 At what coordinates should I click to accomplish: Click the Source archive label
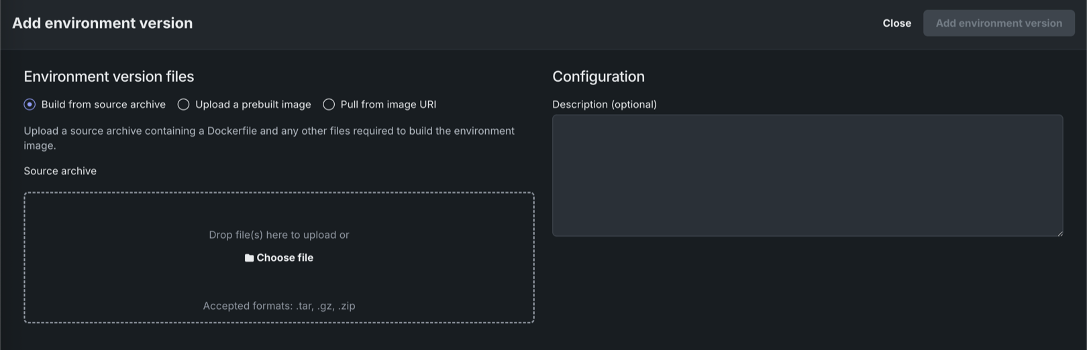click(60, 171)
